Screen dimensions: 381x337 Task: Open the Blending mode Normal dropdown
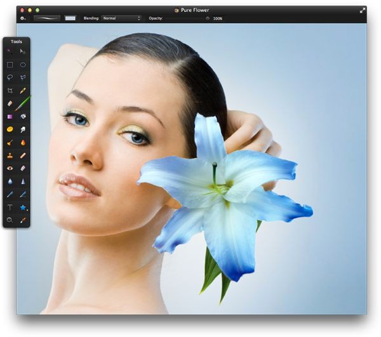pyautogui.click(x=121, y=18)
